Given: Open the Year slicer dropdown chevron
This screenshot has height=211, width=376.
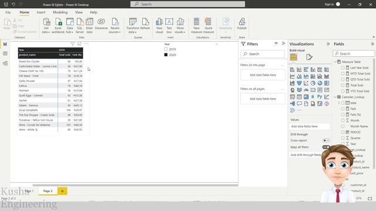Looking at the screenshot, I should coord(217,45).
